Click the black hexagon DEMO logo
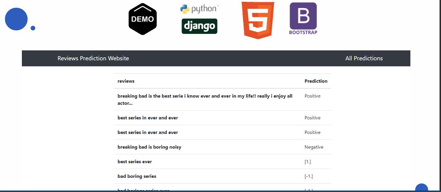Viewport: 441px width, 192px height. pyautogui.click(x=143, y=19)
